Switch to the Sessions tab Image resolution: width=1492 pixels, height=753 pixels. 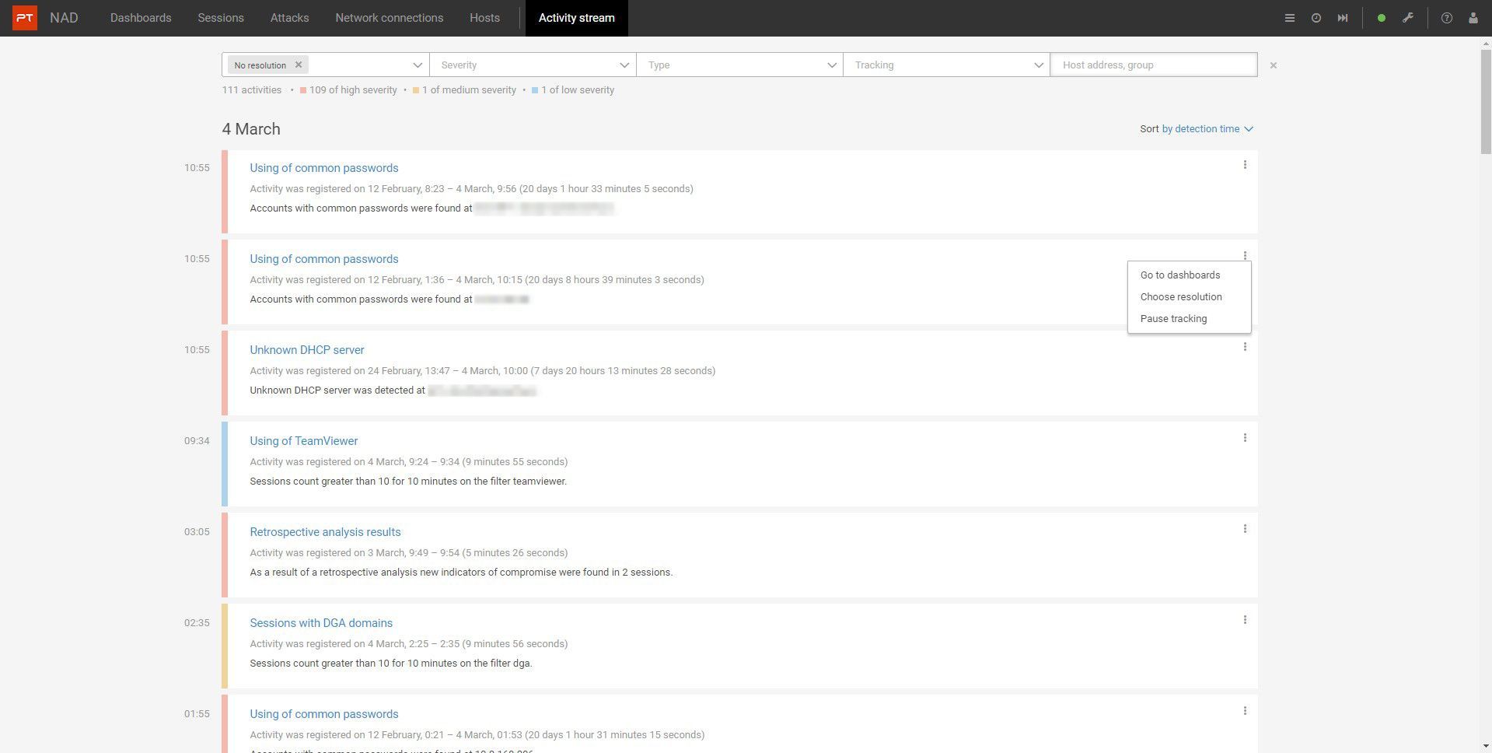coord(221,18)
